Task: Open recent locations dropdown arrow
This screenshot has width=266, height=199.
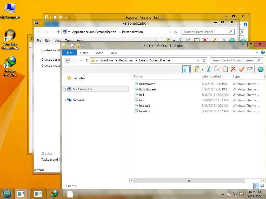Action: (x=81, y=60)
